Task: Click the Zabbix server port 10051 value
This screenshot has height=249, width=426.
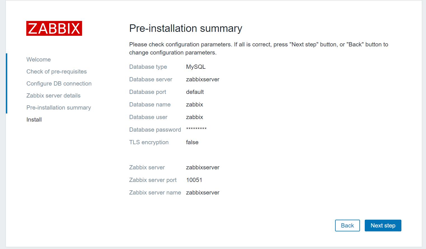Action: coord(194,180)
